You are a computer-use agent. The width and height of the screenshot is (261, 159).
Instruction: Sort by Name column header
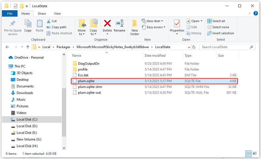[77, 56]
